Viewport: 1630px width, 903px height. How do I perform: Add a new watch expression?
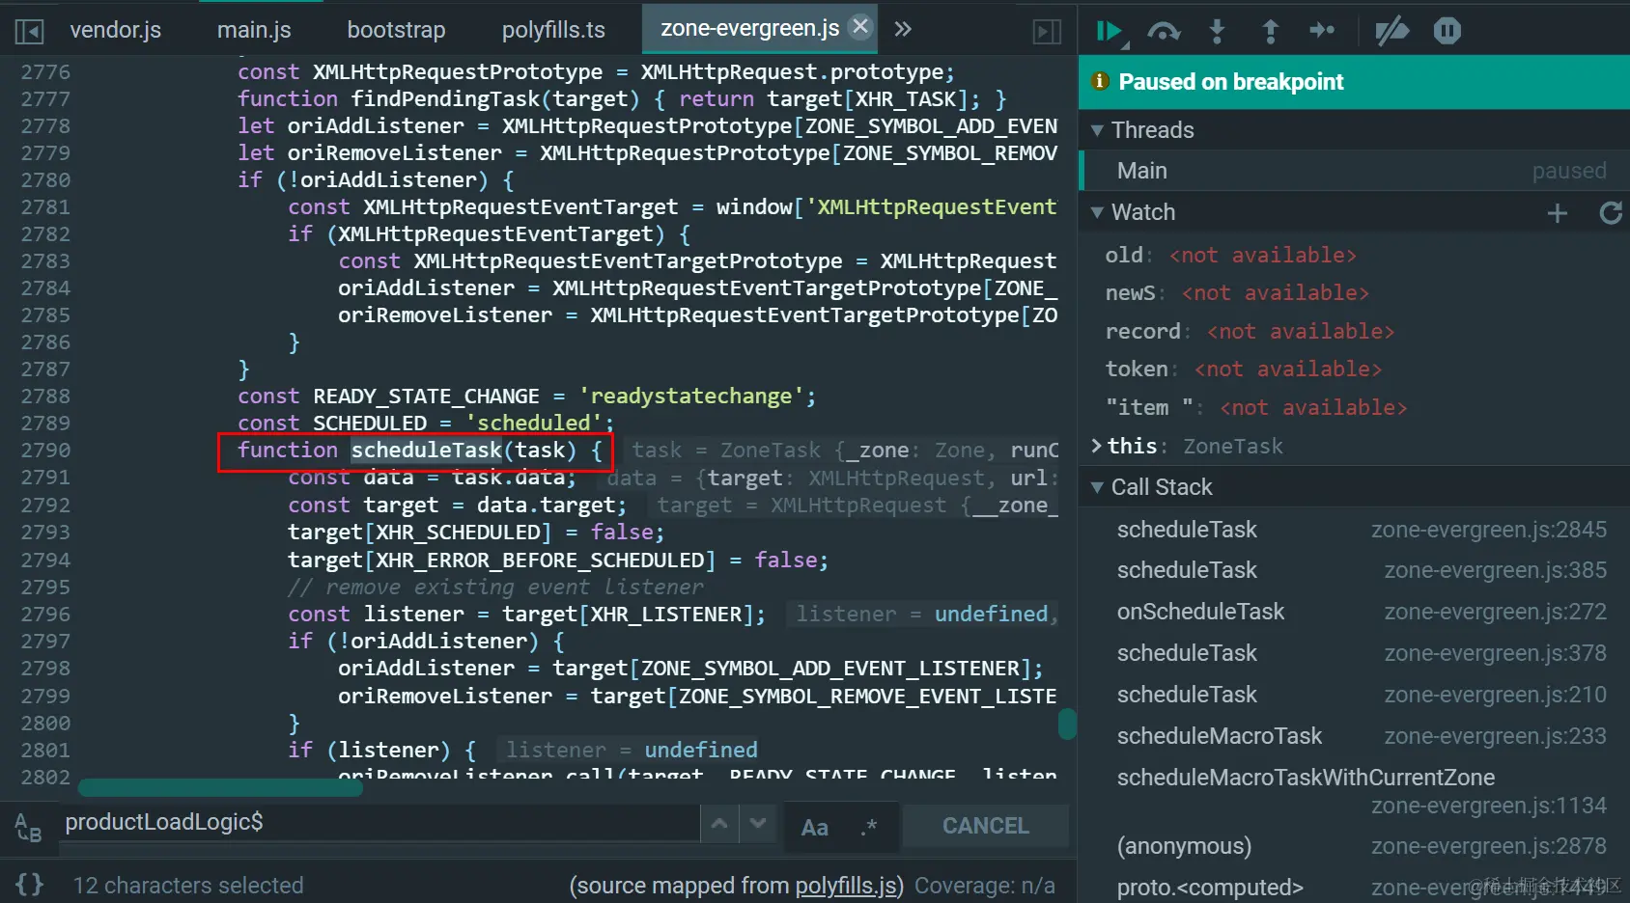click(1557, 213)
